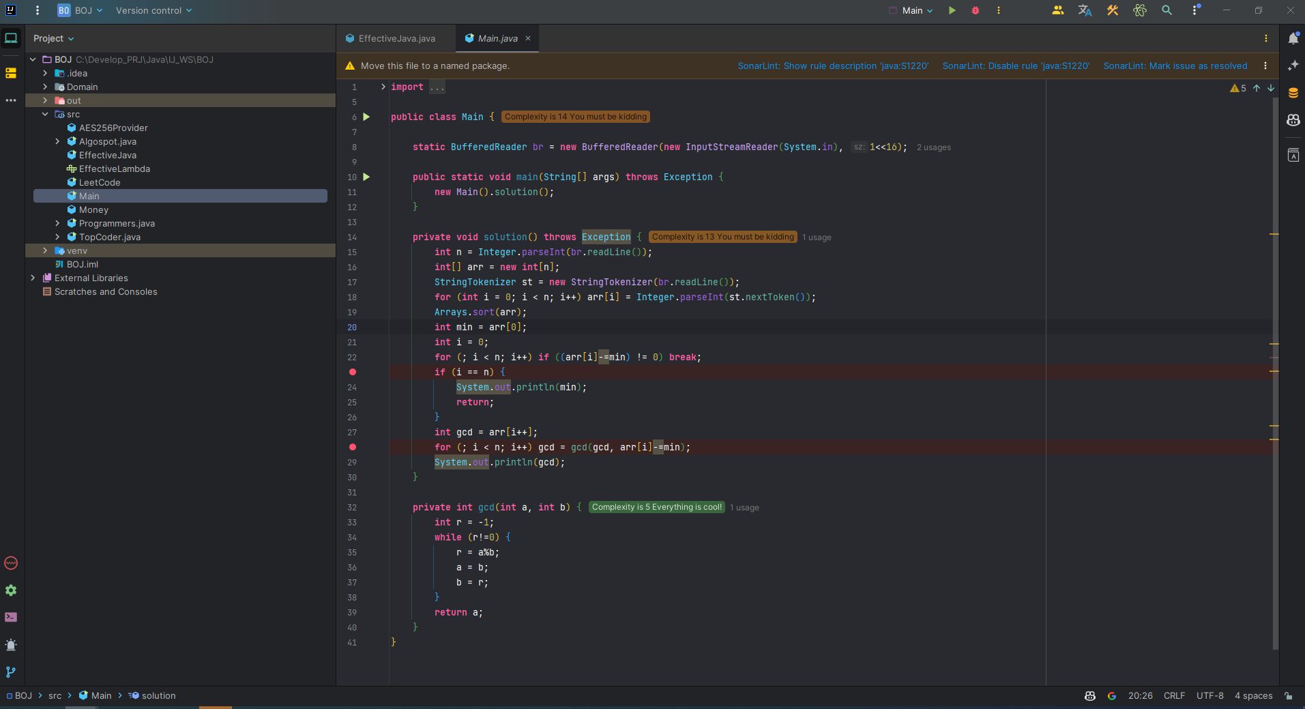Open Project view selector dropdown
Viewport: 1305px width, 709px height.
(53, 38)
